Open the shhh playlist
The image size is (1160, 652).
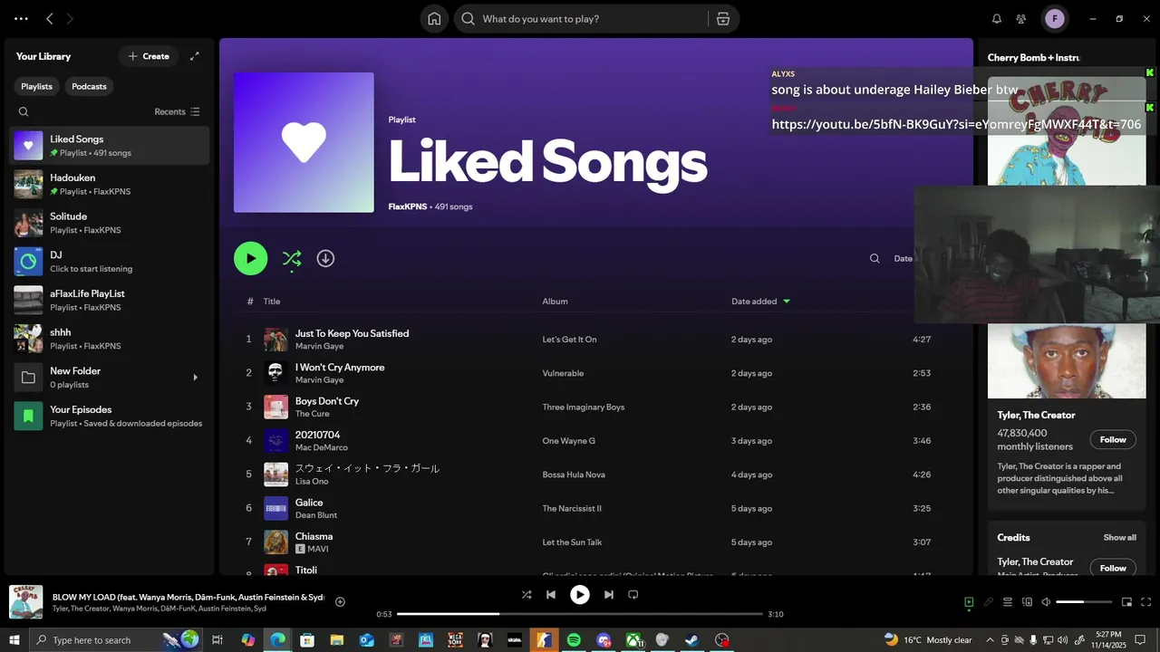point(110,339)
